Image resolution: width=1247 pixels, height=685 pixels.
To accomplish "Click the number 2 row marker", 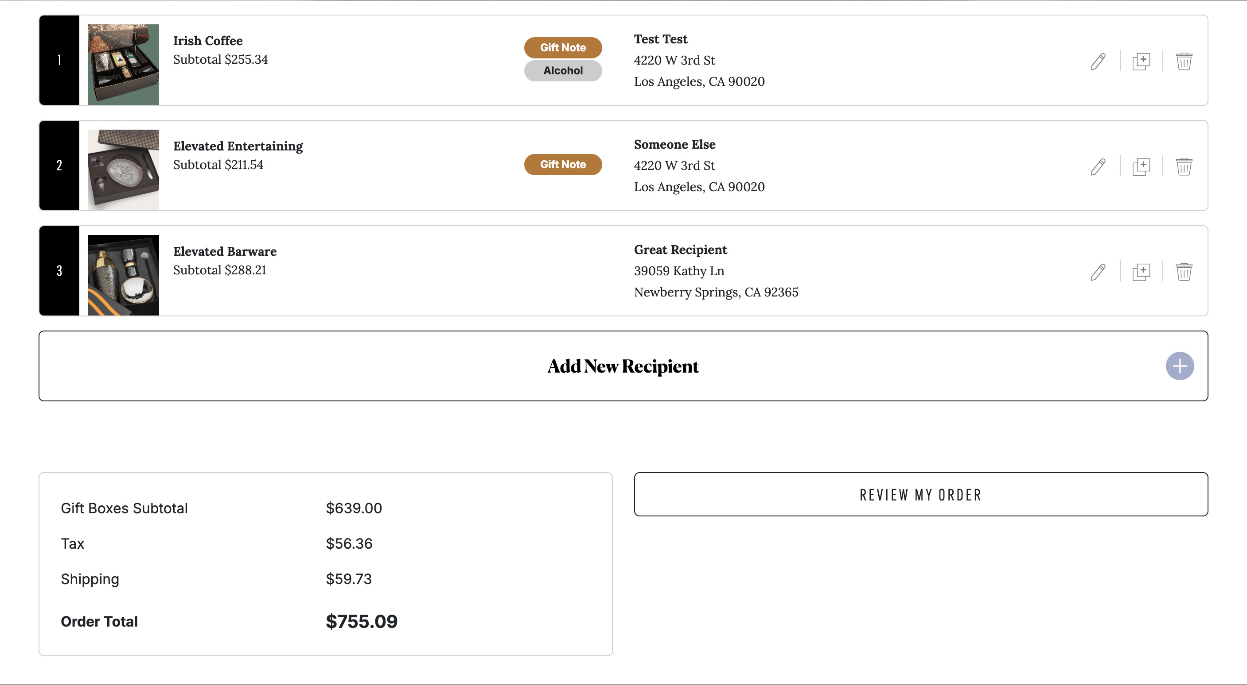I will pos(59,165).
